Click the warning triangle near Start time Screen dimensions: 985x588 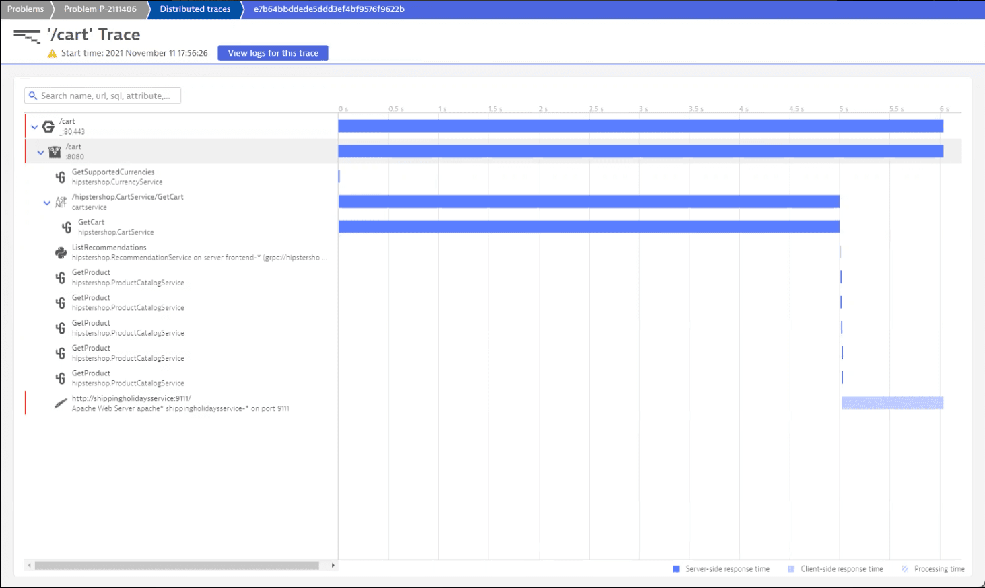tap(53, 53)
